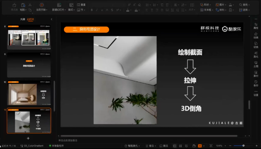Toggle Italic formatting
This screenshot has height=149, width=261.
(x=97, y=10)
